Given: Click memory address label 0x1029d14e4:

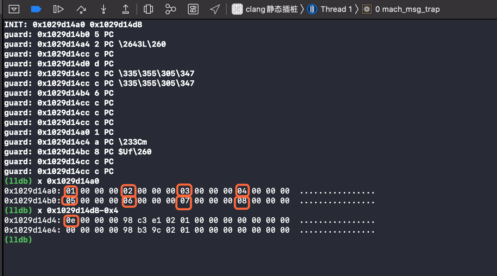Looking at the screenshot, I should [x=33, y=230].
